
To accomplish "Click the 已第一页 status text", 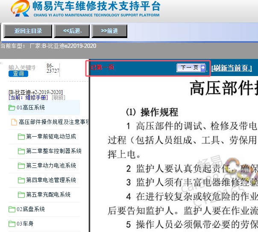I will [x=102, y=67].
